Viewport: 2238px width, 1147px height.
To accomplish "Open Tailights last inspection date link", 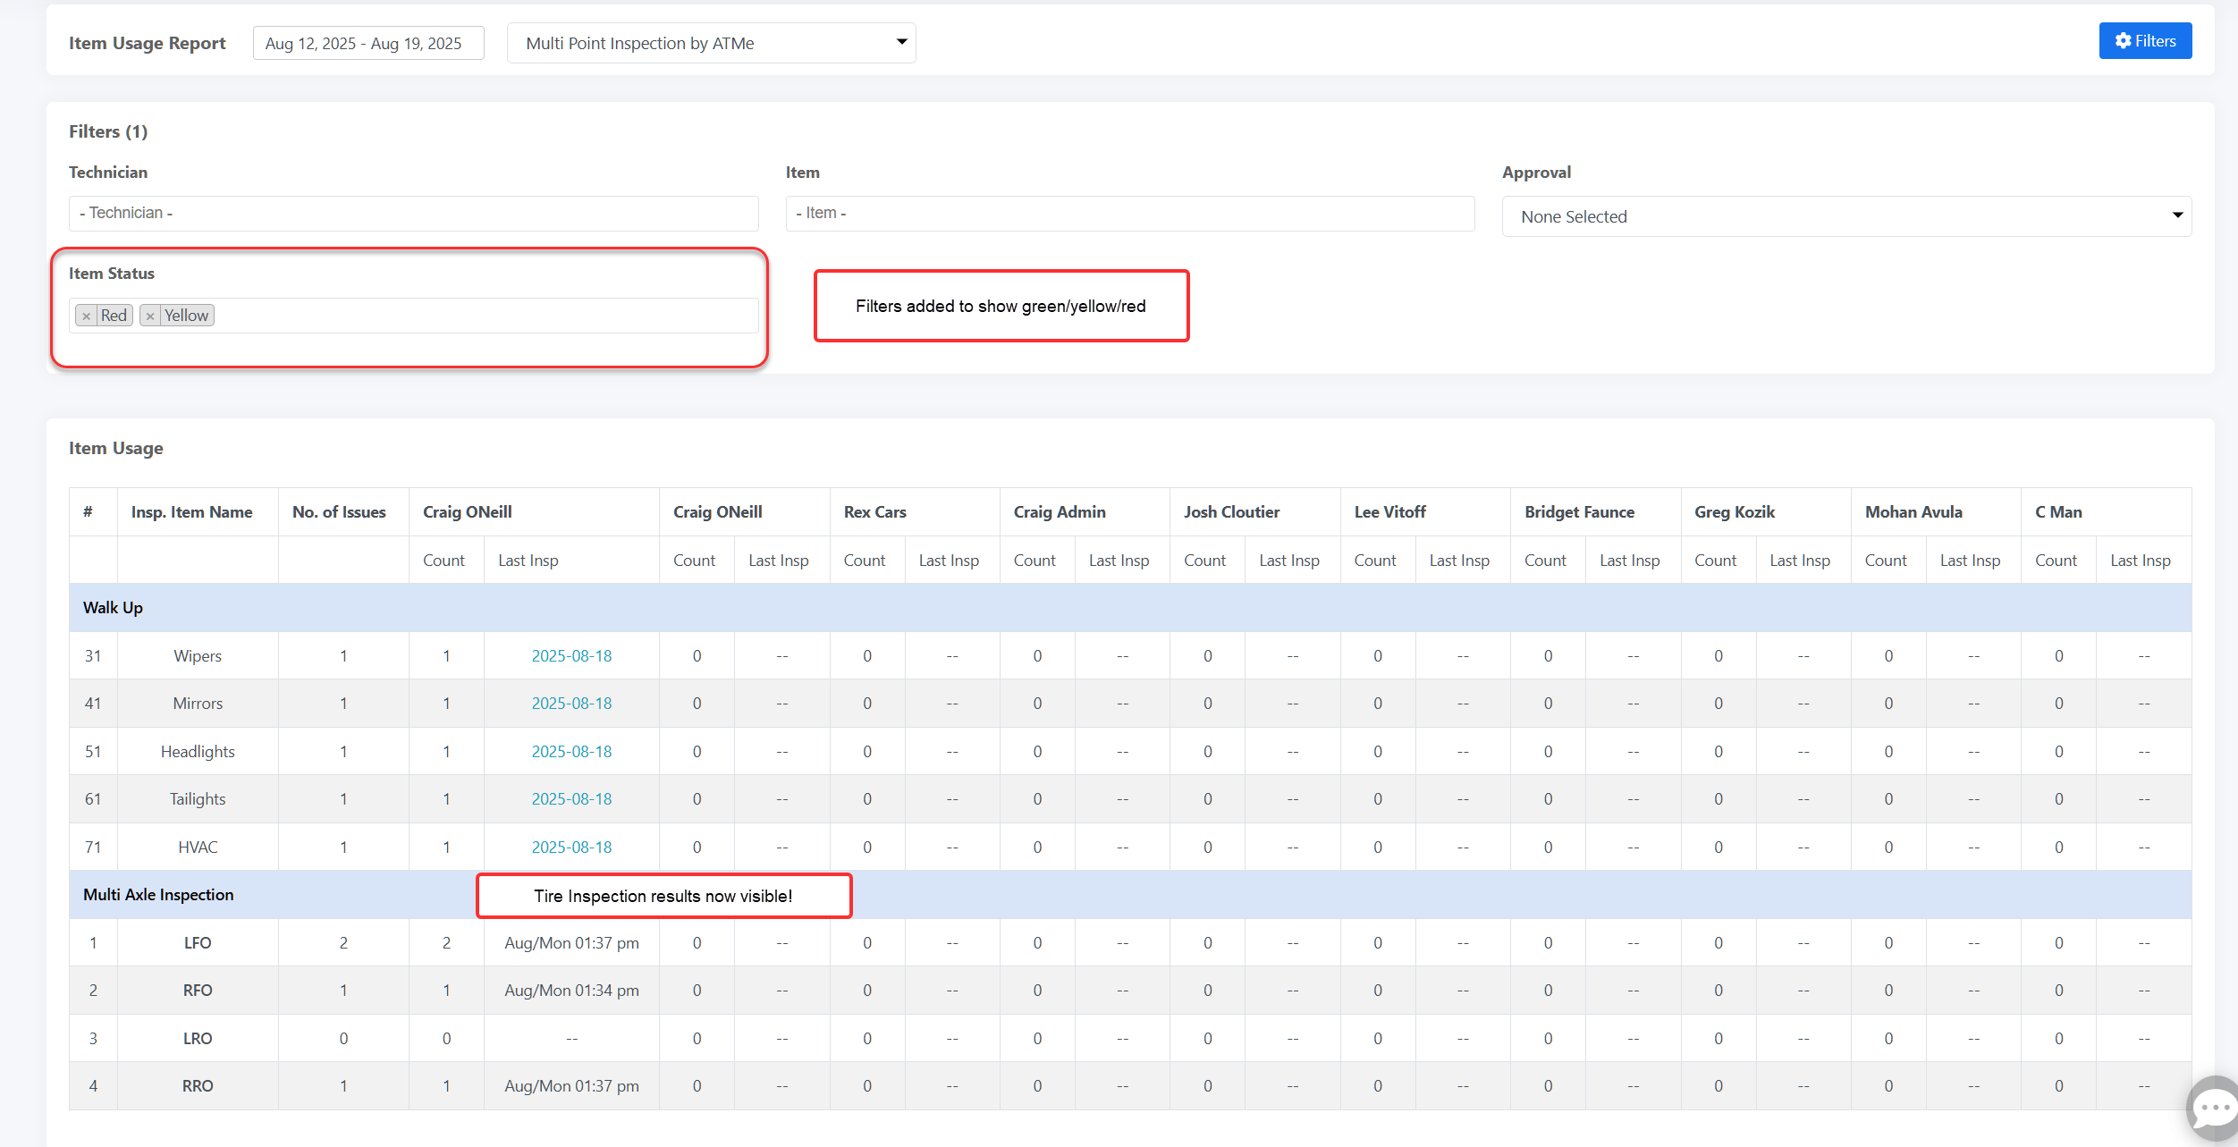I will pos(571,798).
